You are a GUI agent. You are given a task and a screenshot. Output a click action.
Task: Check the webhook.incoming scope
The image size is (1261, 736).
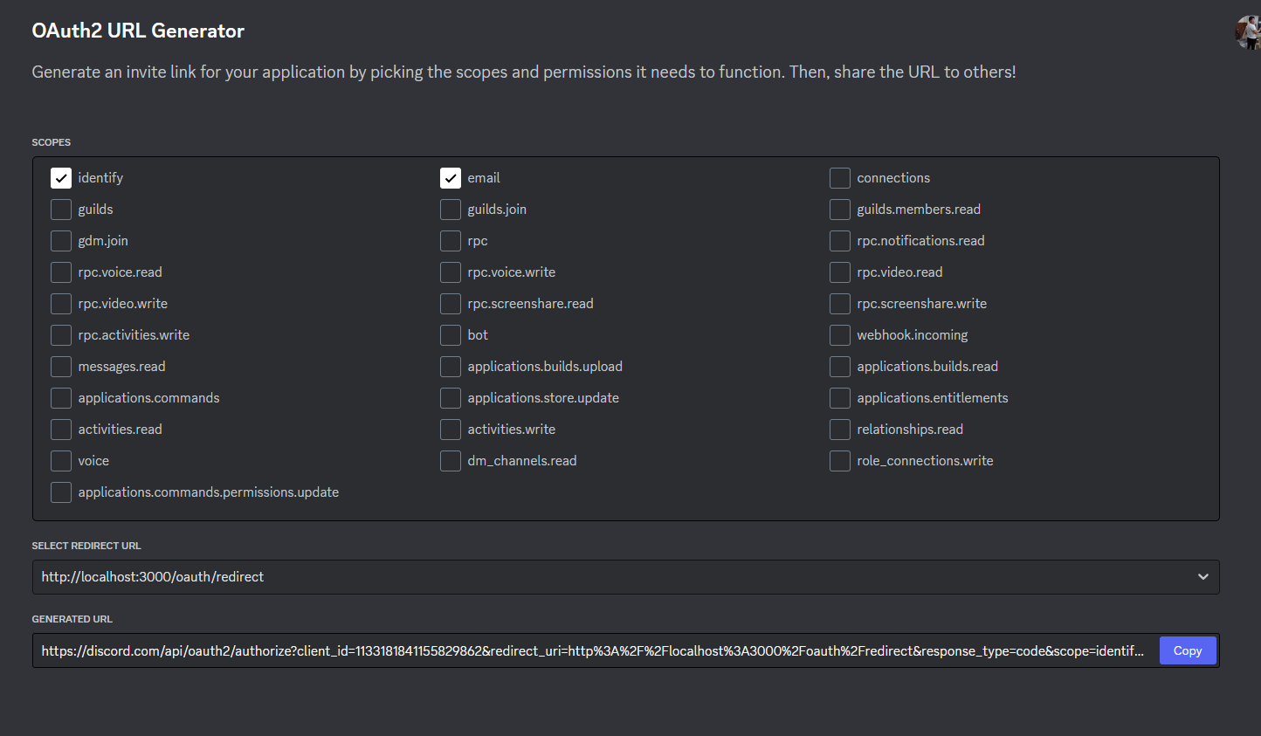(x=840, y=335)
